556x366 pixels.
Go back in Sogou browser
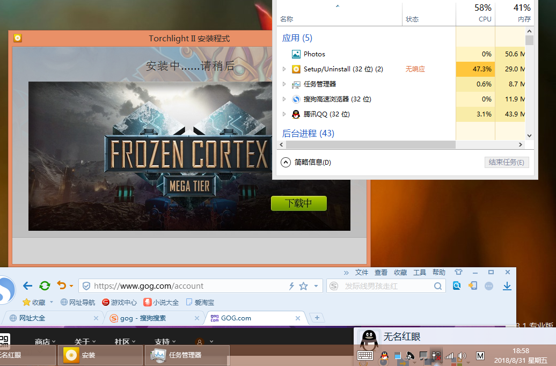pos(27,286)
